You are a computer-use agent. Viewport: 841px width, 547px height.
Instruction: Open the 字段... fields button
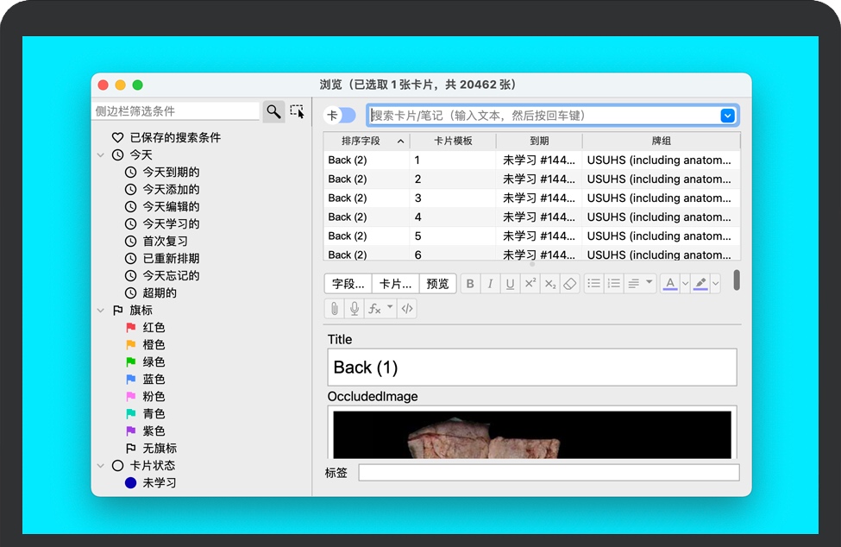(348, 284)
